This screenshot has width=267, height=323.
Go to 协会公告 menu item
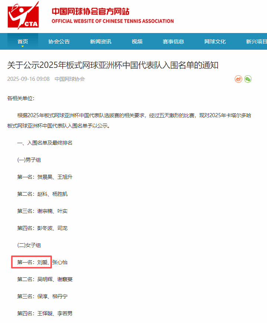point(59,42)
